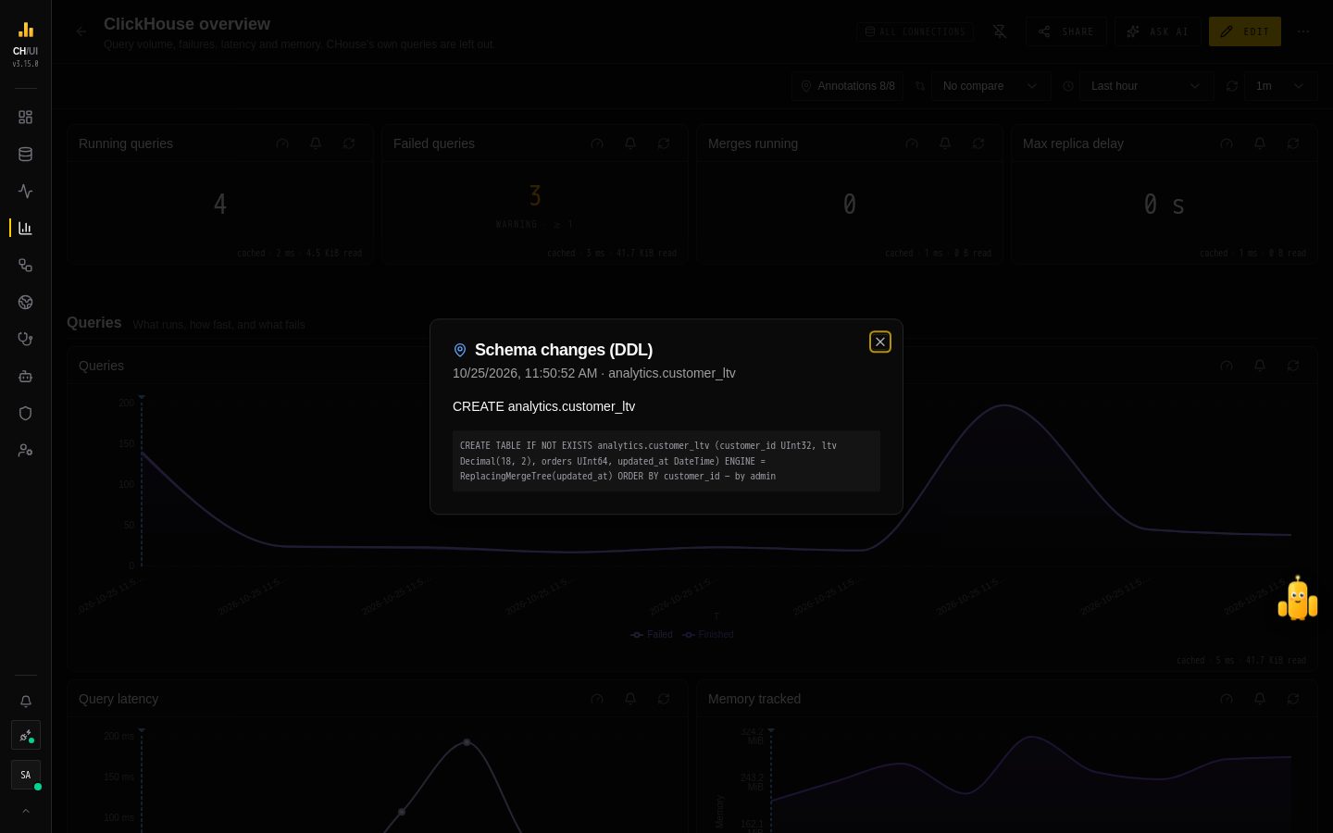The height and width of the screenshot is (833, 1333).
Task: Open the robot assistant icon in sidebar
Action: pos(26,376)
